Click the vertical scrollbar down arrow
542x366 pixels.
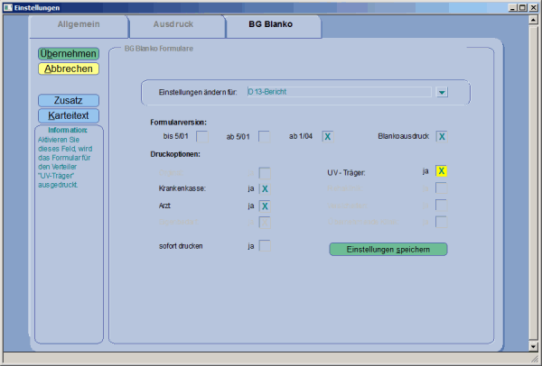(x=533, y=347)
